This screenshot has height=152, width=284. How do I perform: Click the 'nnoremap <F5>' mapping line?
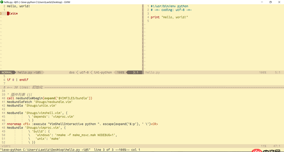[x=82, y=124]
